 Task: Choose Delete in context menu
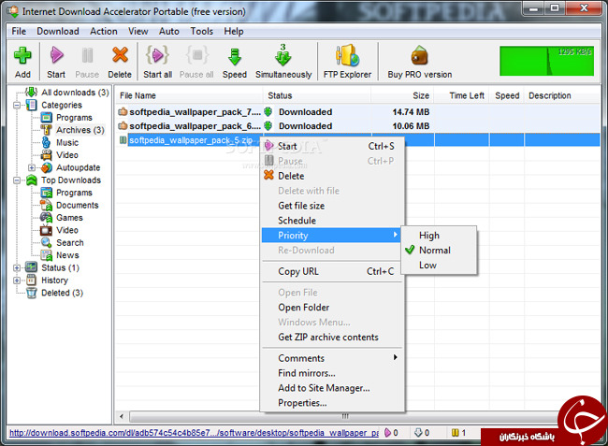click(x=332, y=176)
